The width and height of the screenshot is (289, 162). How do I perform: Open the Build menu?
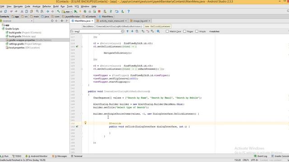coord(56,6)
